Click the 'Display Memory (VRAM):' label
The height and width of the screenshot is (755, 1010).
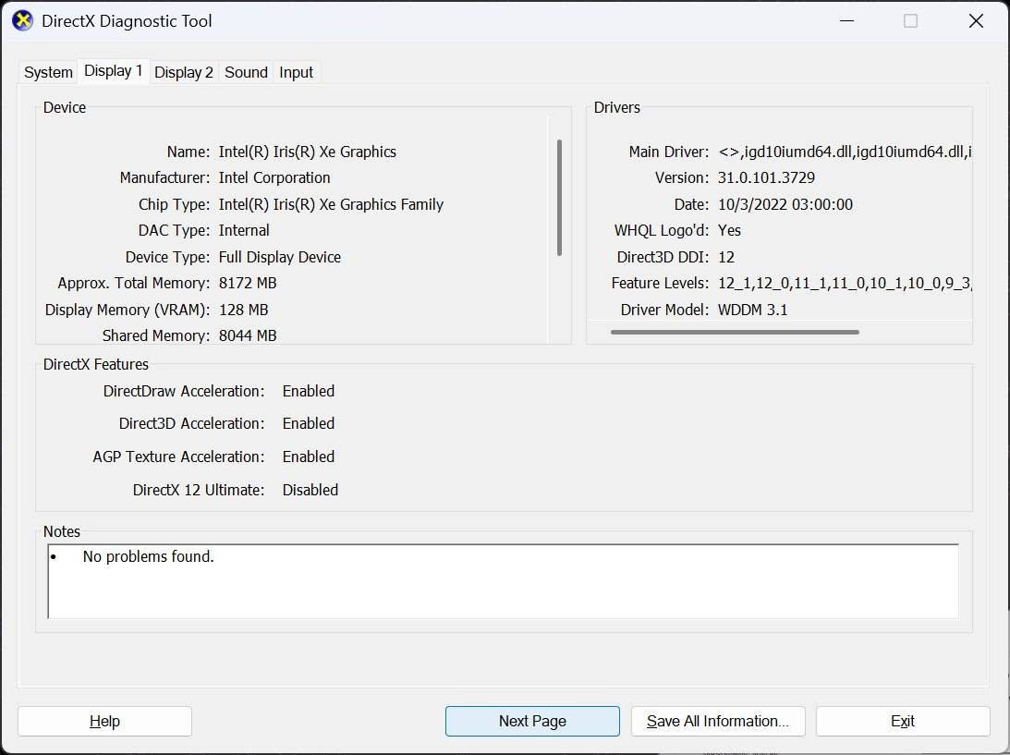pos(127,310)
